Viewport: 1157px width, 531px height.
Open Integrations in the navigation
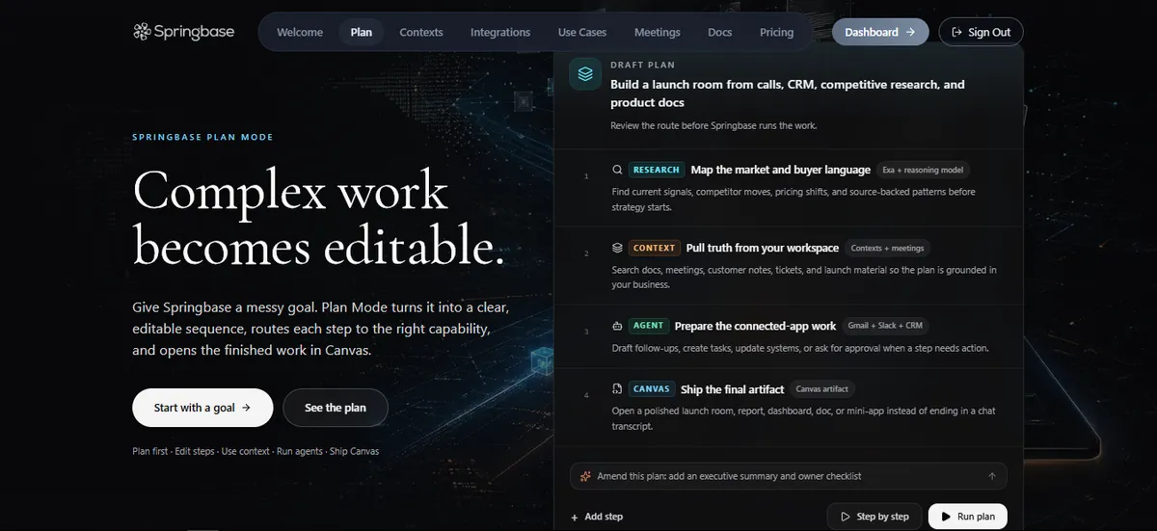tap(500, 32)
